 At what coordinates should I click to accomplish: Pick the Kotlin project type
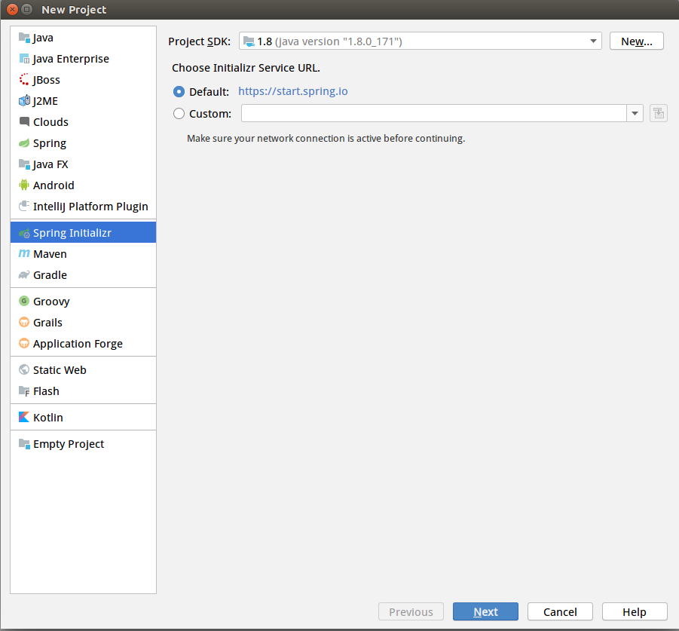coord(83,418)
